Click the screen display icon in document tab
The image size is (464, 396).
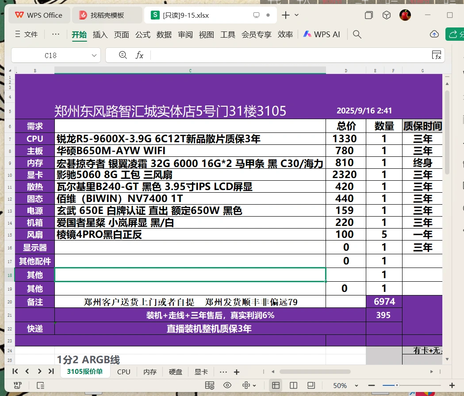coord(256,15)
